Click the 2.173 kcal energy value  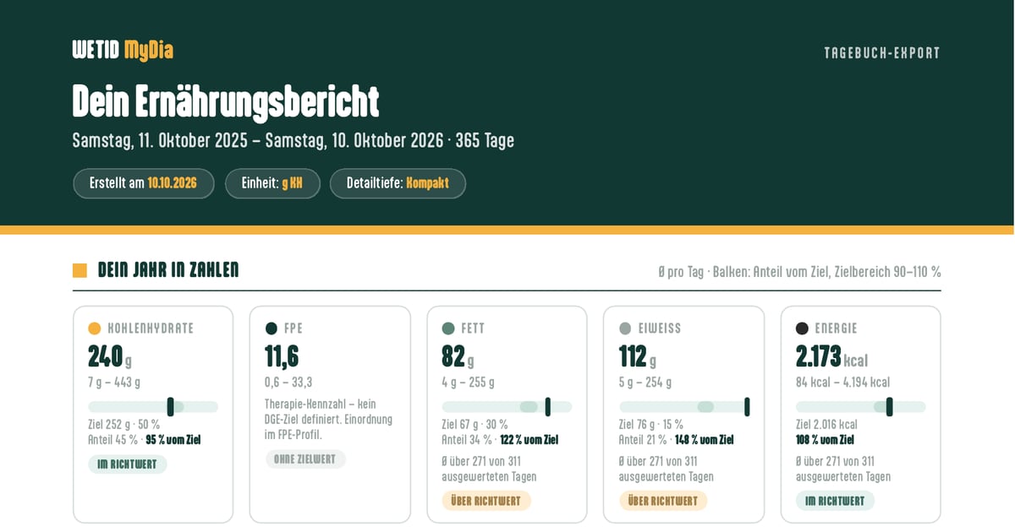(x=831, y=357)
